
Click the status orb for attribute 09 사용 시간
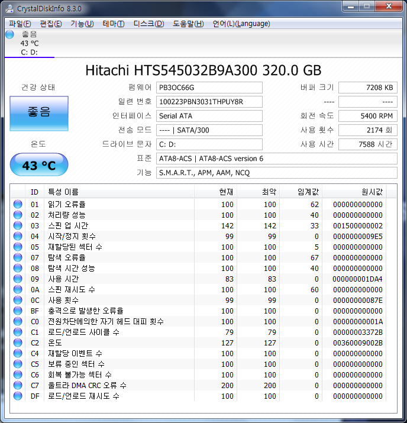pyautogui.click(x=18, y=279)
